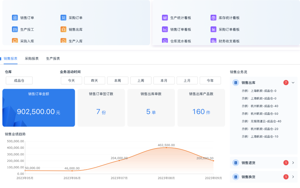Expand the 销售退货 section arrow
The image size is (300, 188).
(x=293, y=163)
